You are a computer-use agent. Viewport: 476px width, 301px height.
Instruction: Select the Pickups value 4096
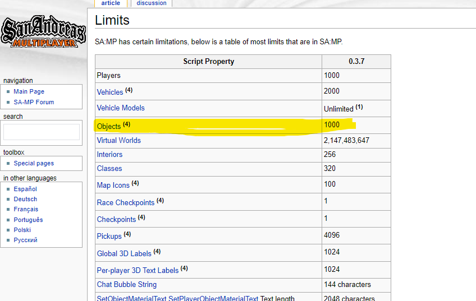tap(332, 235)
